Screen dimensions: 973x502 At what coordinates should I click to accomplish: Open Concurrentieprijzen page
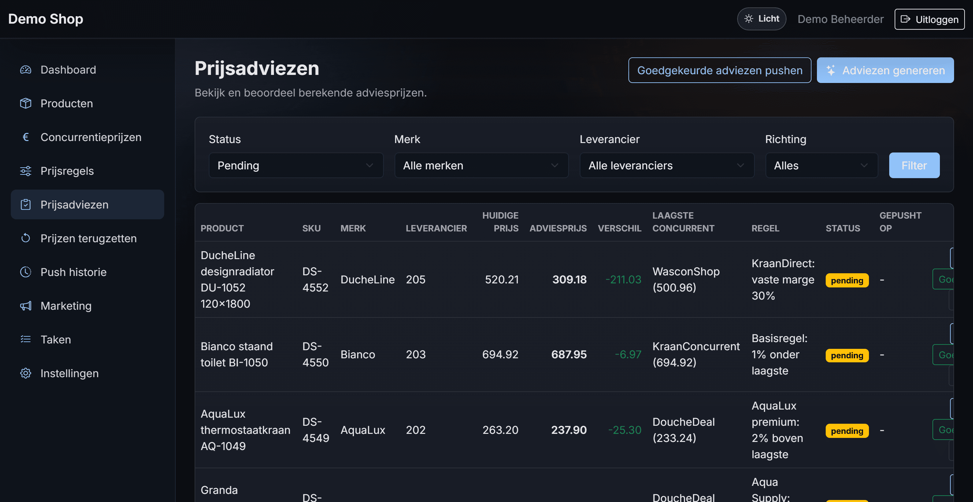(x=87, y=137)
